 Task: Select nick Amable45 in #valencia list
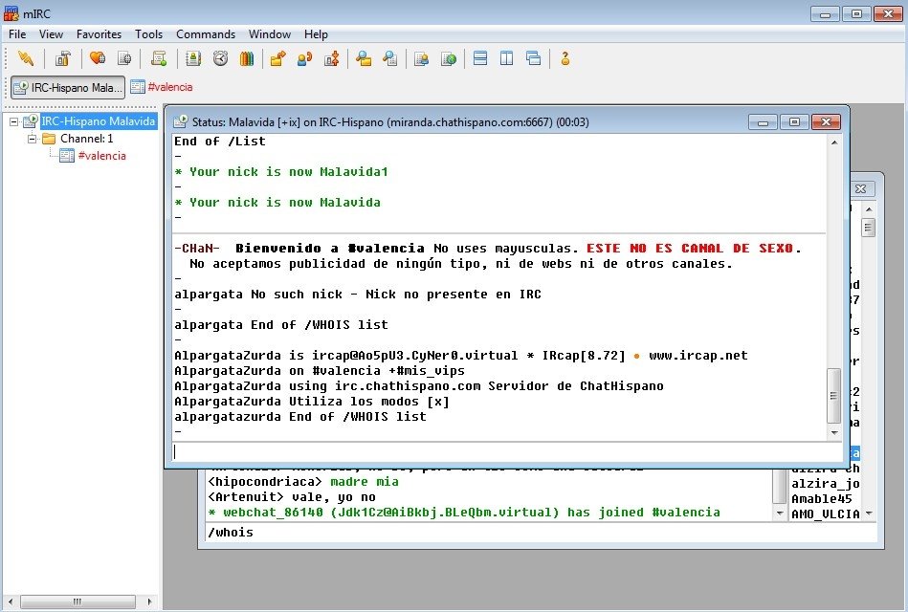[x=822, y=499]
